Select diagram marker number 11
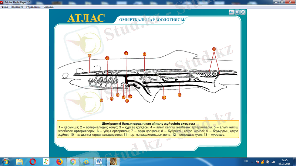Image resolution: width=296 pixels, height=166 pixels. click(x=164, y=97)
